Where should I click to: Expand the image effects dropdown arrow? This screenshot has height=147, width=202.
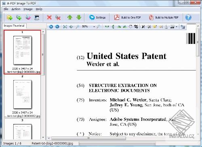[x=177, y=27]
